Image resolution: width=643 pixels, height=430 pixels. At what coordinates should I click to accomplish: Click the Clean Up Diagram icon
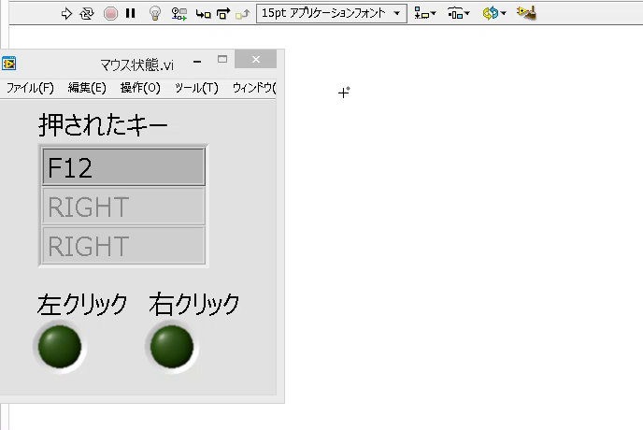point(526,13)
